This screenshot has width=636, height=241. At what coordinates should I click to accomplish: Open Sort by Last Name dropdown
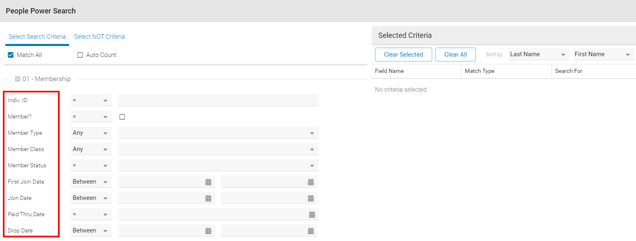click(539, 54)
